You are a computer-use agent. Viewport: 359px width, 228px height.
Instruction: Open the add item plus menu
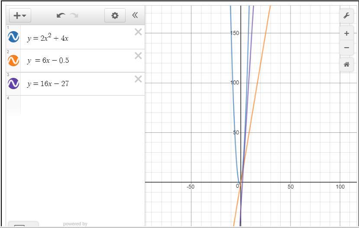(x=20, y=16)
